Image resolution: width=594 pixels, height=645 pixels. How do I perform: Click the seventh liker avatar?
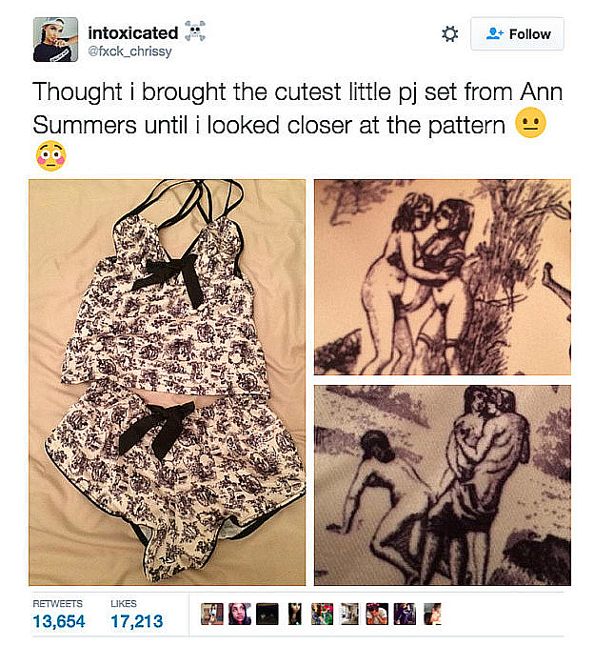(x=378, y=615)
